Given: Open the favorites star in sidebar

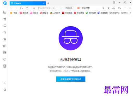Looking at the screenshot, I should [5, 19].
